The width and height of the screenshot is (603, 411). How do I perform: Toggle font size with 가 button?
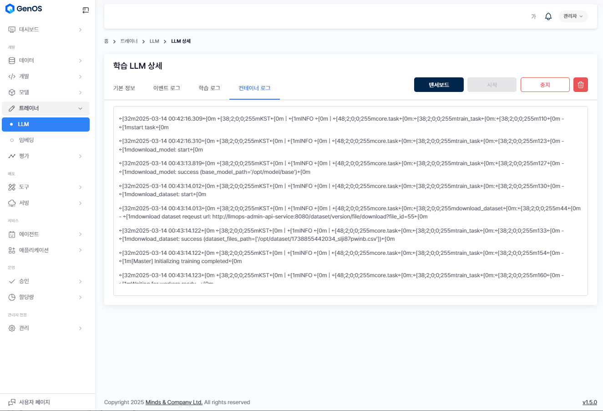[533, 16]
